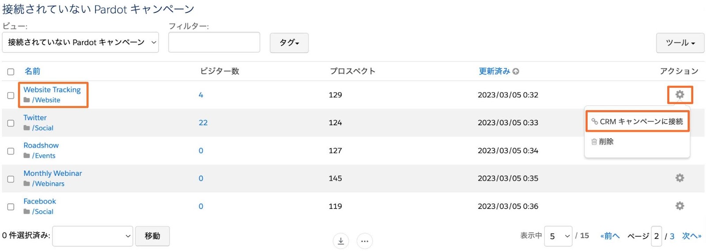
Task: Click the folder icon next to /Events
Action: point(27,155)
